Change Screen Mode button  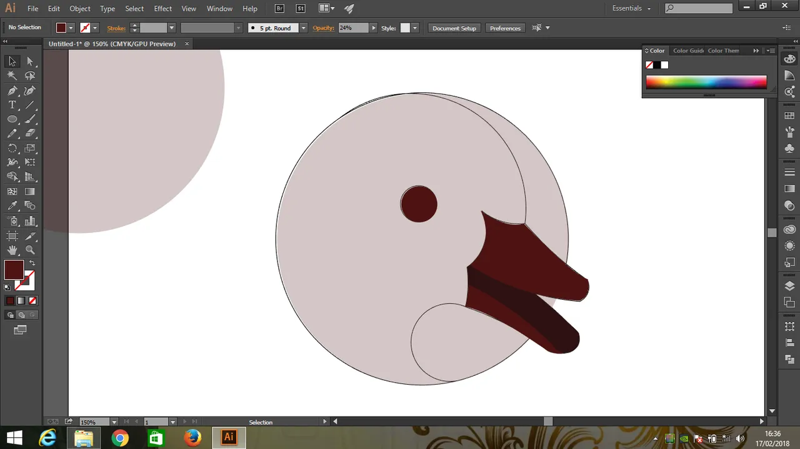tap(20, 329)
